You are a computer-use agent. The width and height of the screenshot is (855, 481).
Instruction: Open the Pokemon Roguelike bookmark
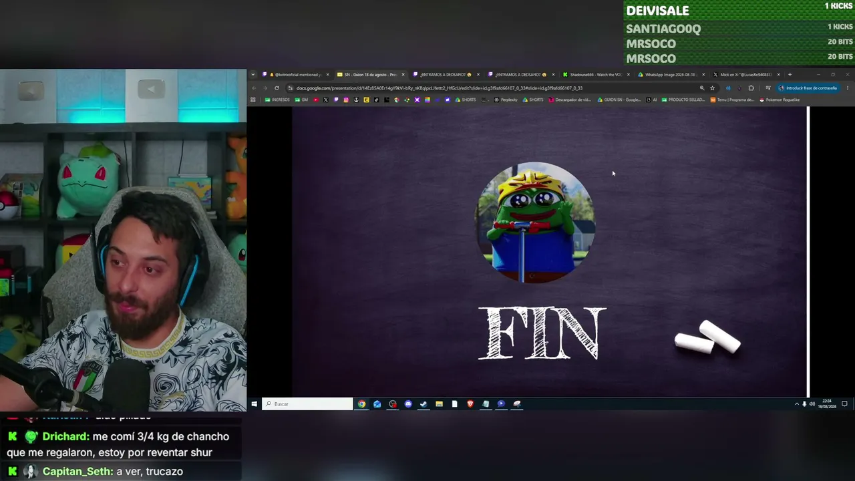click(780, 100)
